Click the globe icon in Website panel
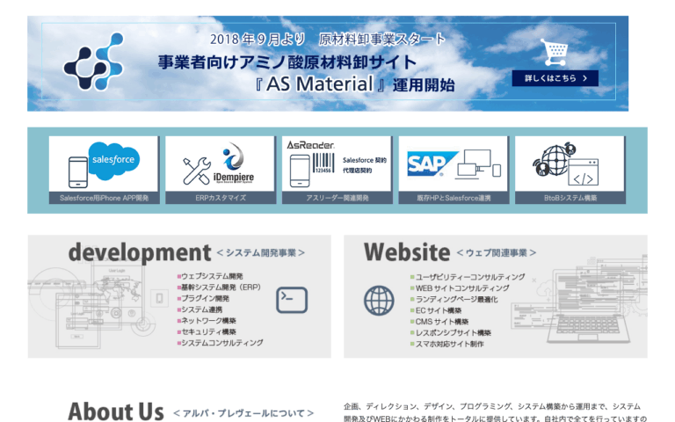This screenshot has width=675, height=422. pyautogui.click(x=379, y=301)
